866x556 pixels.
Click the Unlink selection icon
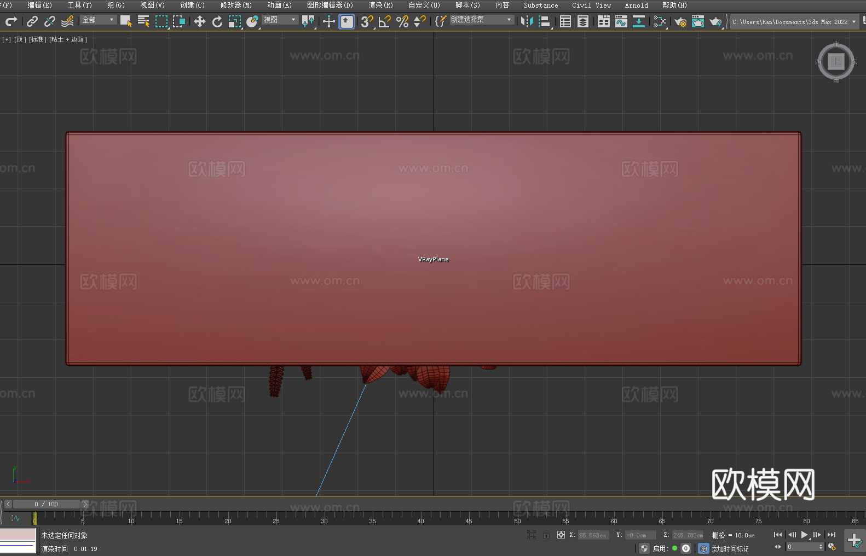point(50,21)
